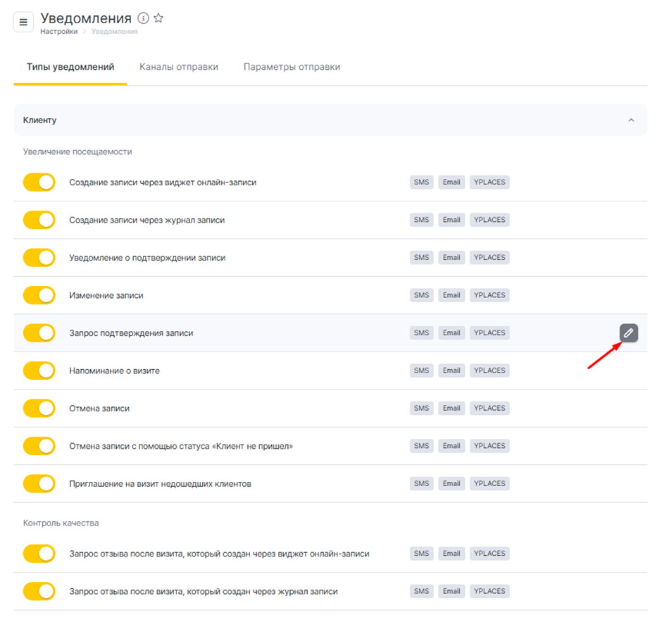
Task: Disable Напоминание о визите notification toggle
Action: (39, 371)
